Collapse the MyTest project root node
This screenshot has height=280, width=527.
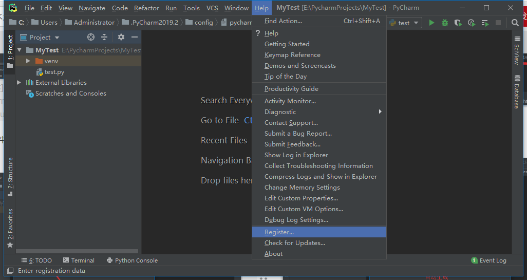(x=20, y=50)
